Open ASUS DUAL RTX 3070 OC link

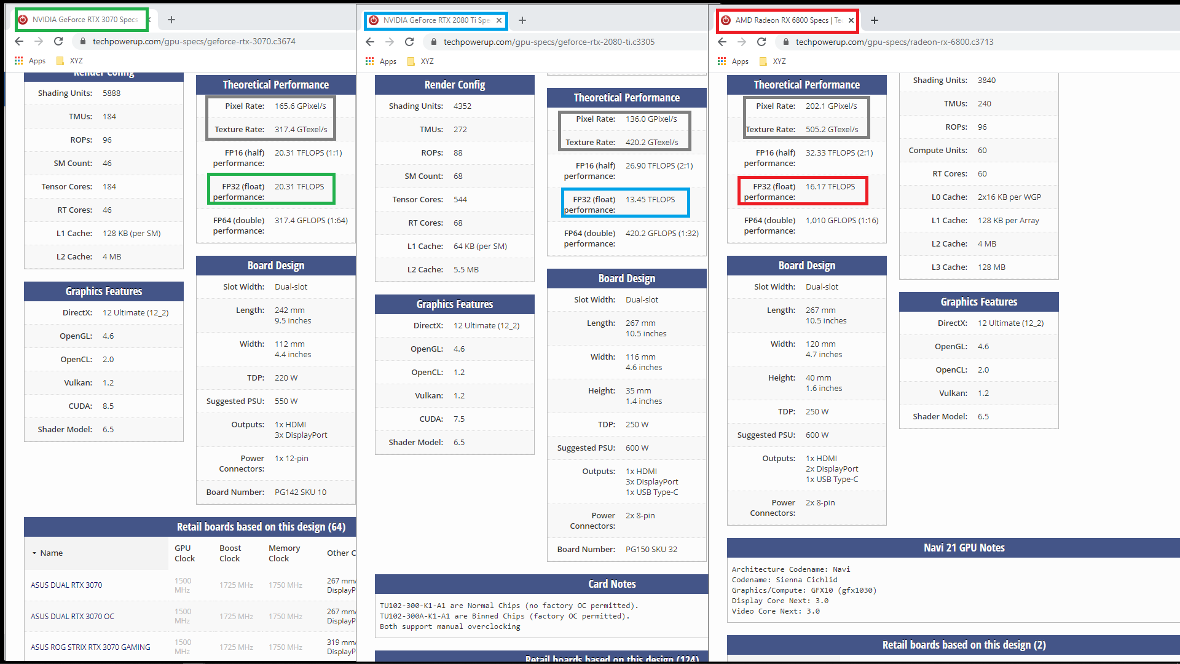(x=73, y=617)
